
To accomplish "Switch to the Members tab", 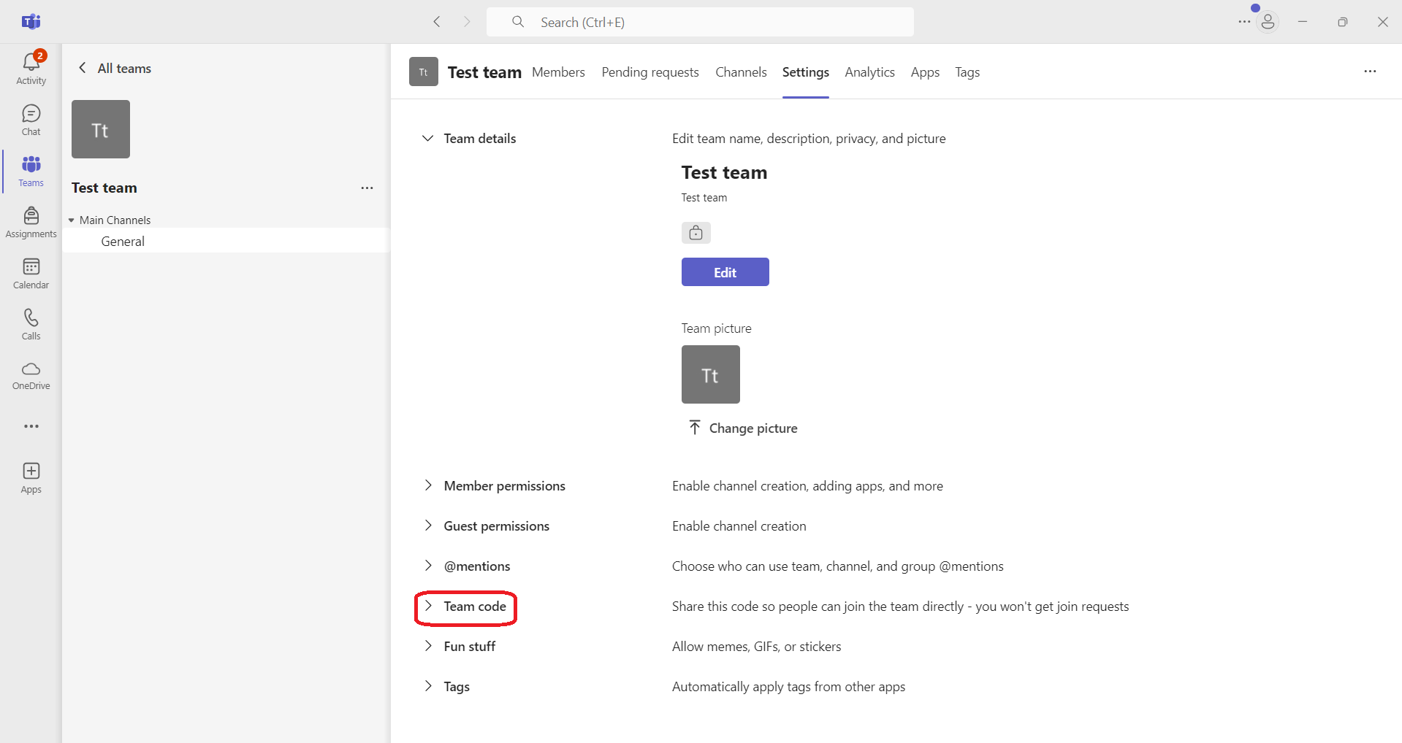I will 558,72.
